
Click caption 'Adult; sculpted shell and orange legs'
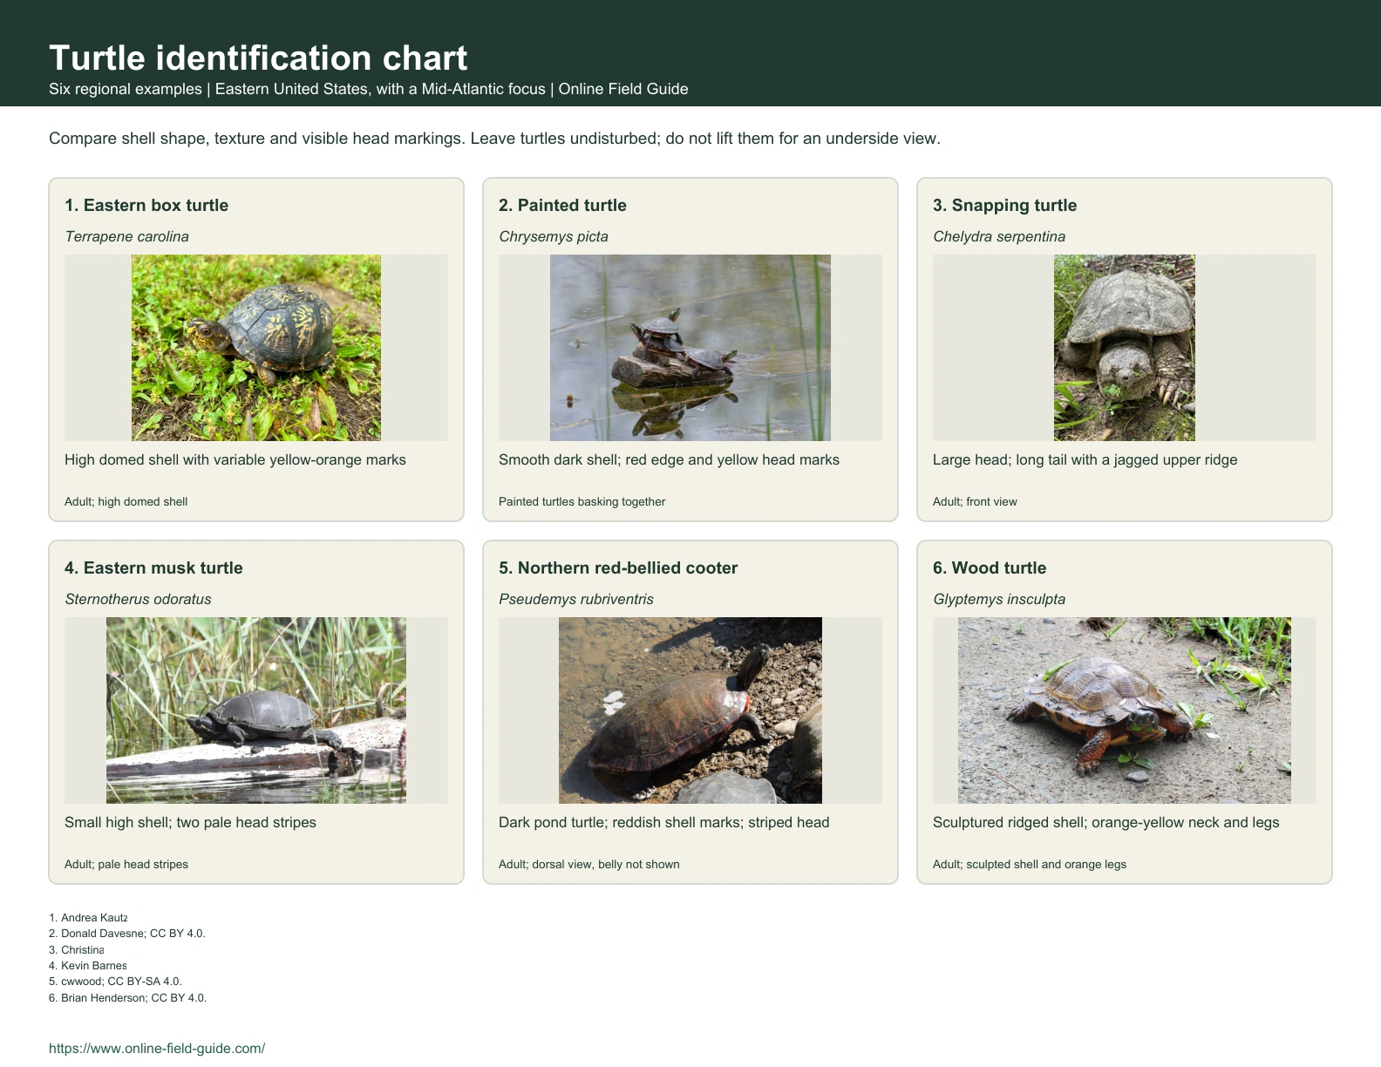coord(1030,864)
